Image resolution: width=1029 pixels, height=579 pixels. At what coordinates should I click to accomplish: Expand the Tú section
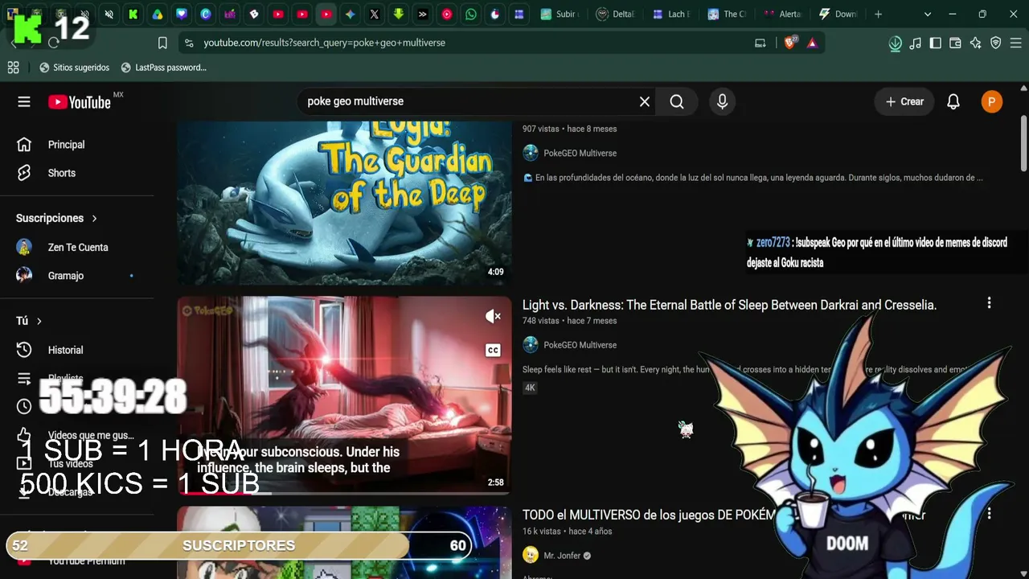(x=29, y=321)
